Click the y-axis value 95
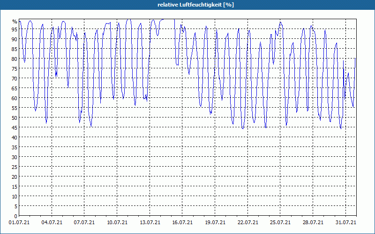Screen dimensions: 375x234 15,29
